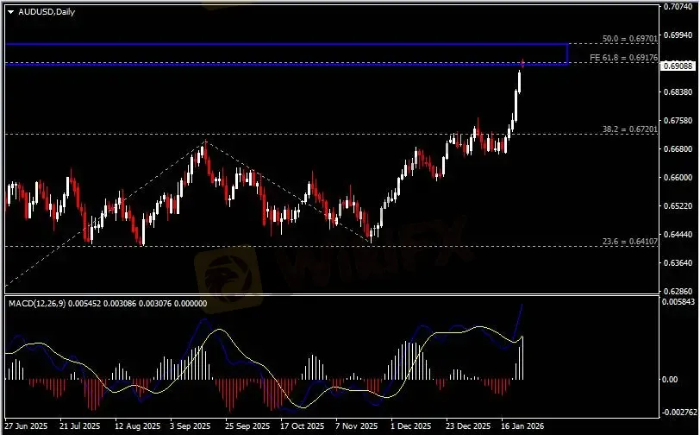This screenshot has width=700, height=435.
Task: Click the 12 Aug 2025 date label
Action: tap(138, 426)
